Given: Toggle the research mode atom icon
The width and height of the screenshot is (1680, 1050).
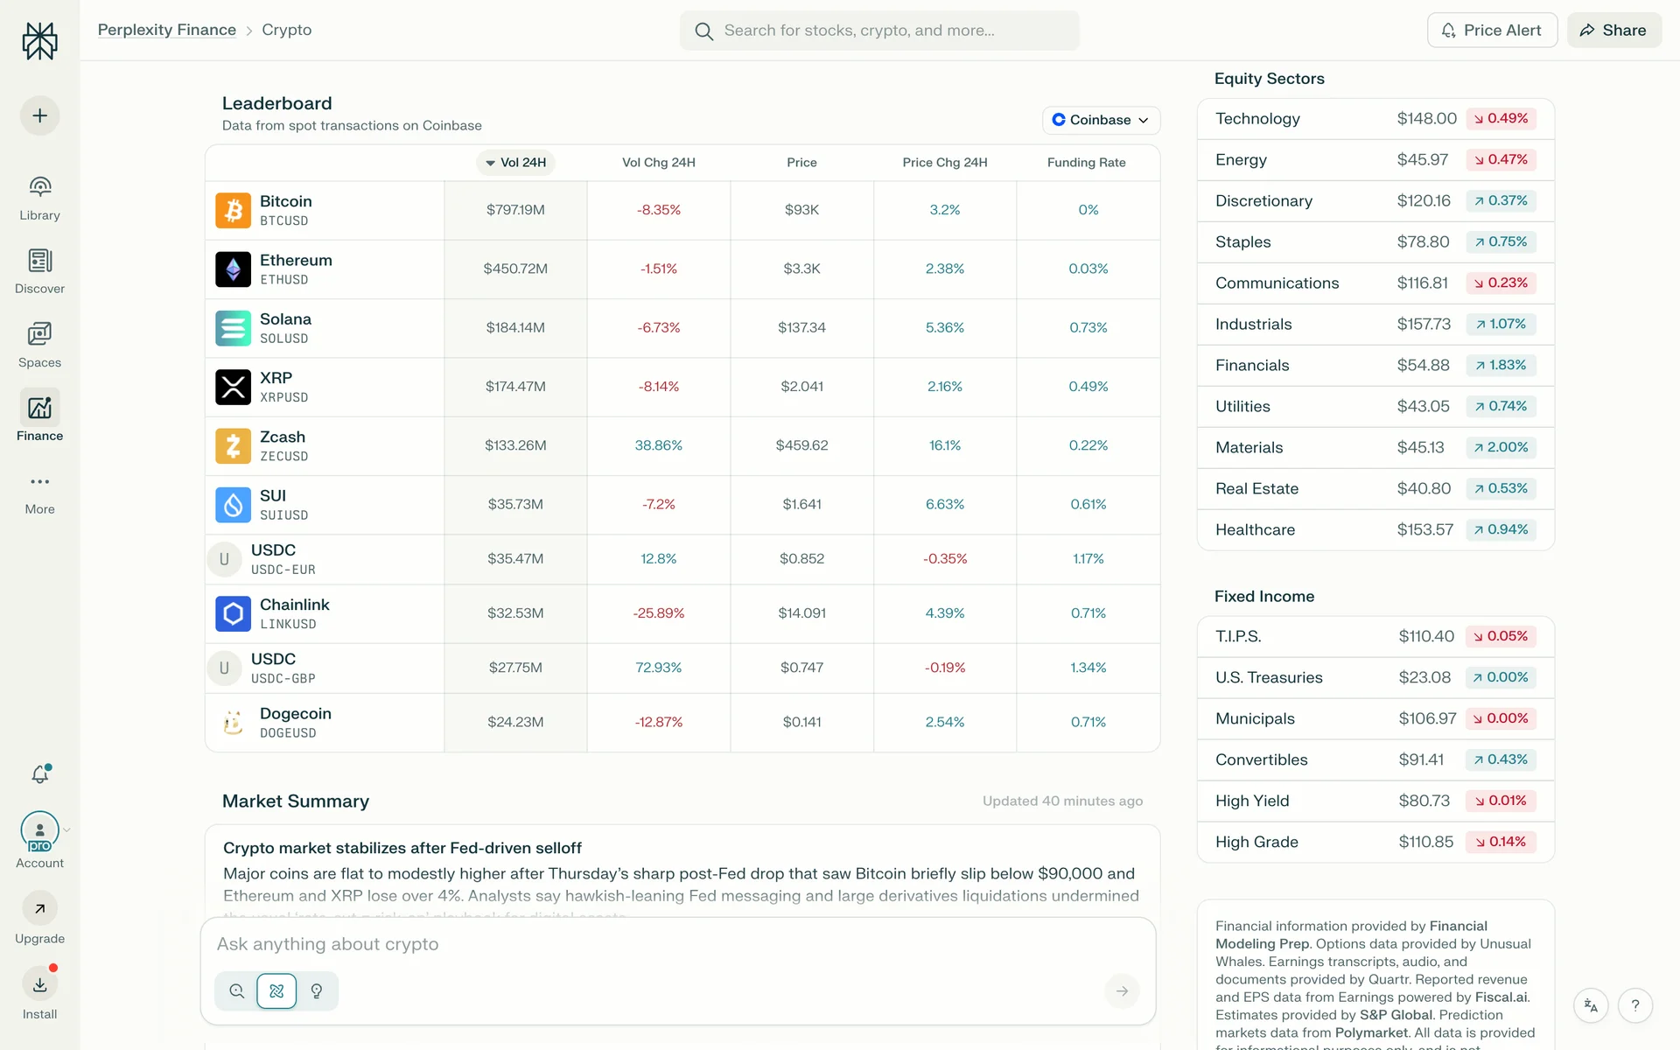Looking at the screenshot, I should (x=276, y=991).
